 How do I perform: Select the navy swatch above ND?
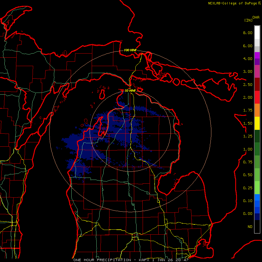[257, 217]
